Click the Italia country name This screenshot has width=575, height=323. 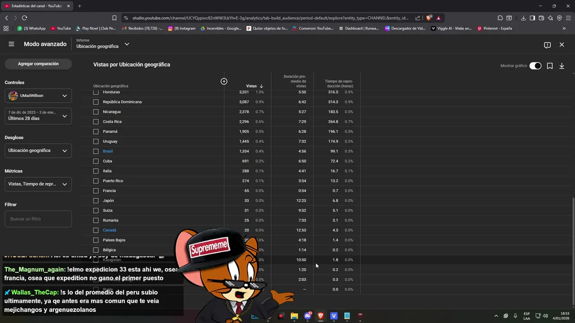107,171
